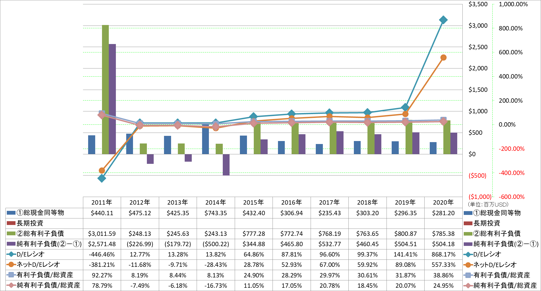Screen dimensions: 541x291
Task: Click the 38.86% cell
Action: point(443,275)
